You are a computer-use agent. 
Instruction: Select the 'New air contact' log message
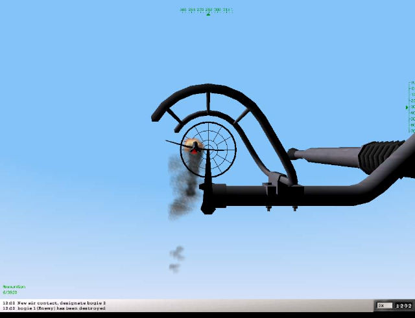[x=54, y=302]
